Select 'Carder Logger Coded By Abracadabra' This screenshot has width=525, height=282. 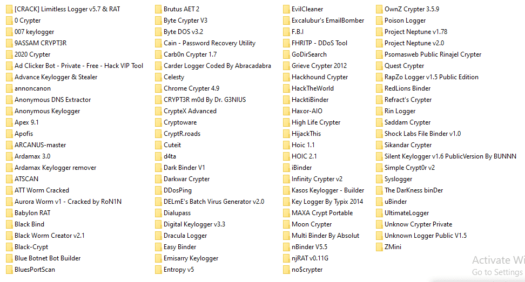tap(217, 66)
